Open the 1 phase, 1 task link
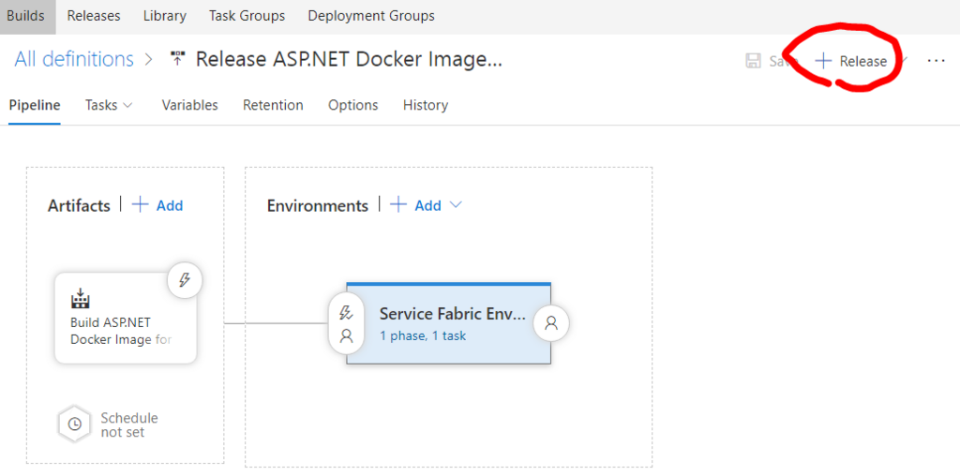 [423, 335]
